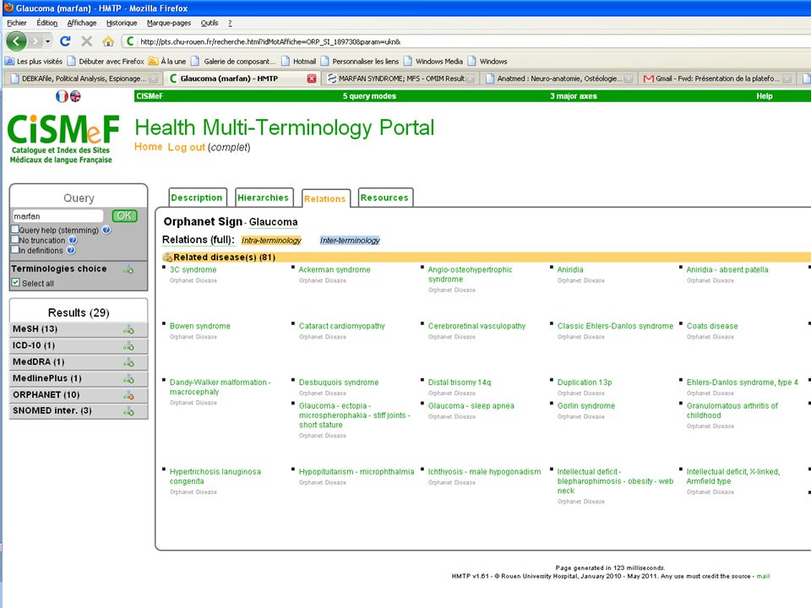
Task: Select the Inter-terminology relations filter
Action: (x=350, y=241)
